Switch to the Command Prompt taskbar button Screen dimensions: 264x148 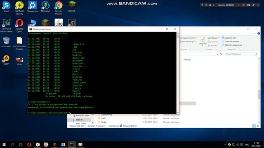pos(72,144)
